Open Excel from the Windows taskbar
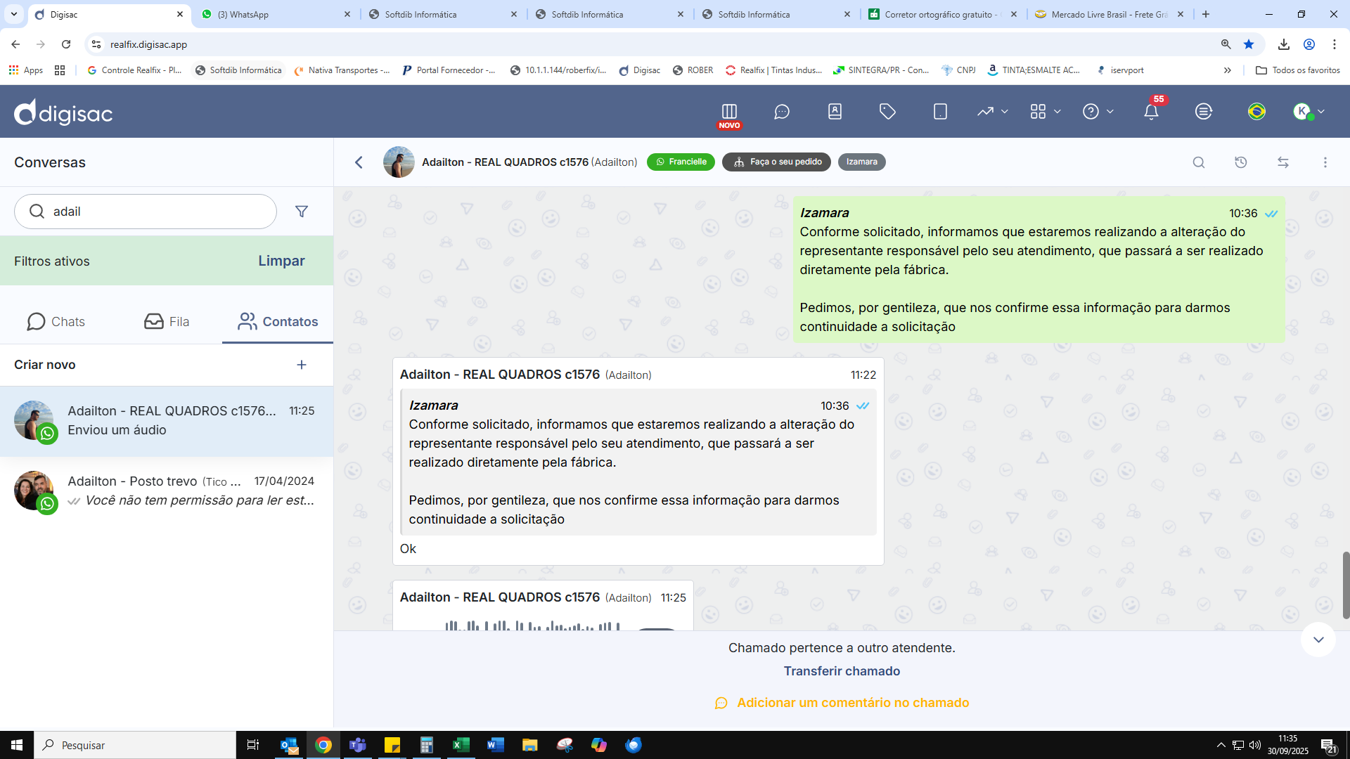This screenshot has width=1350, height=759. [x=461, y=745]
